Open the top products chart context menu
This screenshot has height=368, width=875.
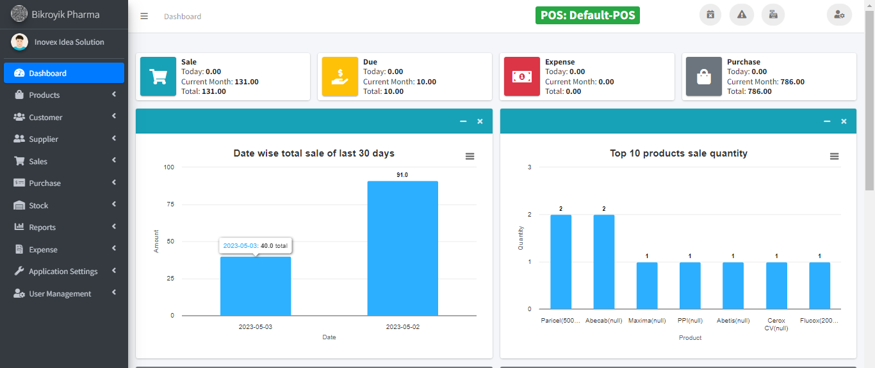(834, 157)
